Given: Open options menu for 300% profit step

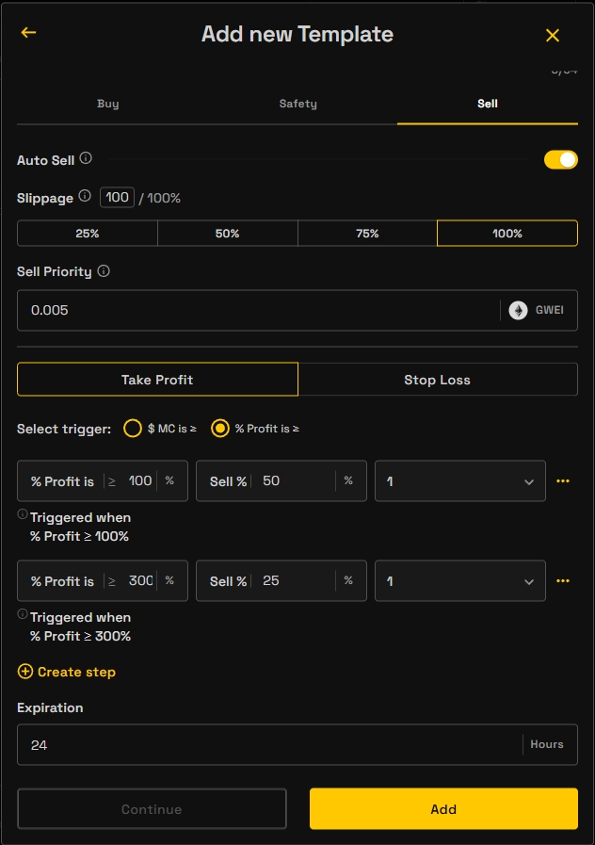Looking at the screenshot, I should tap(563, 580).
